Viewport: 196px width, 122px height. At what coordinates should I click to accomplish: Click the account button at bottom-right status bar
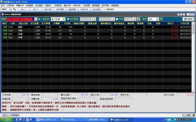point(187,115)
